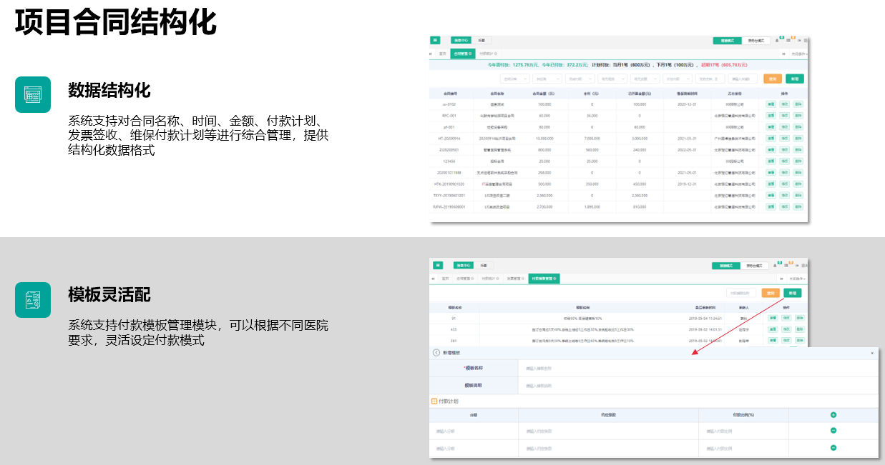Screen dimensions: 885x465
Task: Click green plus icon in 付款计划 header
Action: point(833,415)
